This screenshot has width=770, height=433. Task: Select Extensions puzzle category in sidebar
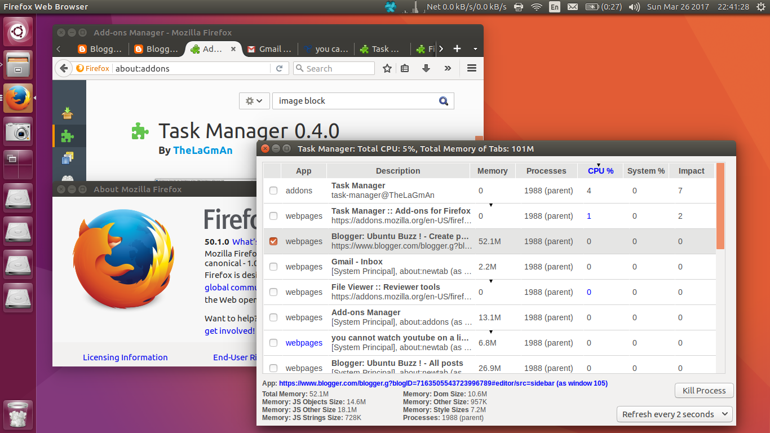68,136
